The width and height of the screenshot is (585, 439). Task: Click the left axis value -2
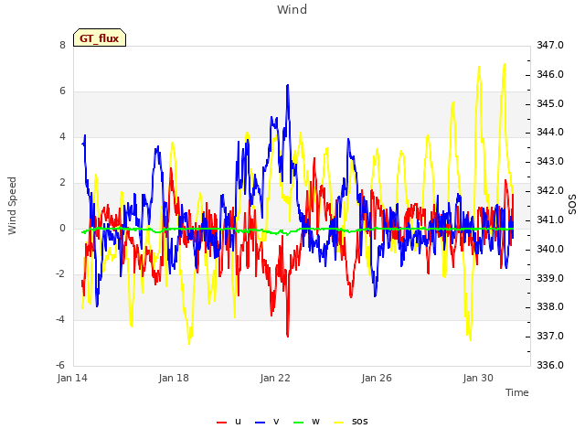pos(61,274)
